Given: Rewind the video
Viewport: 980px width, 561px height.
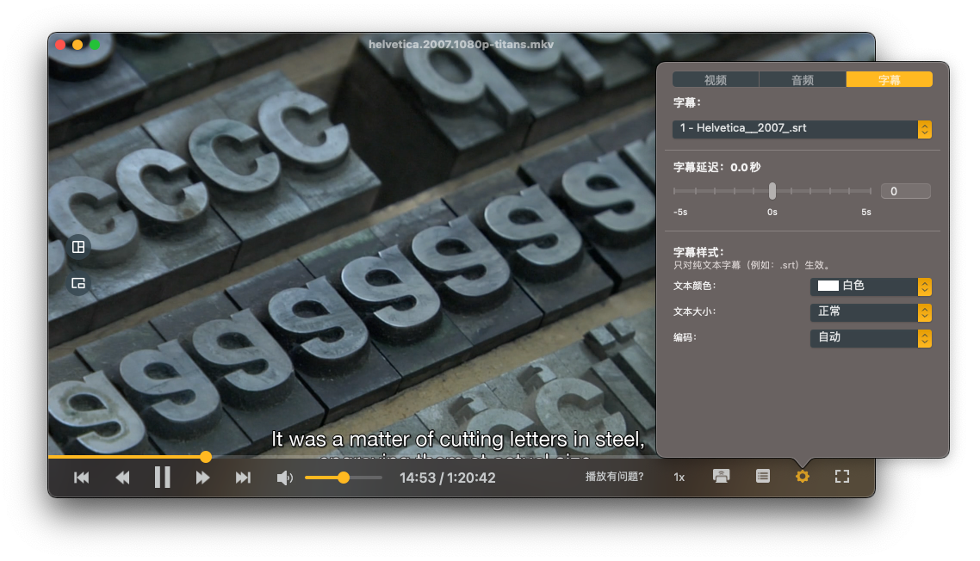Looking at the screenshot, I should coord(122,478).
